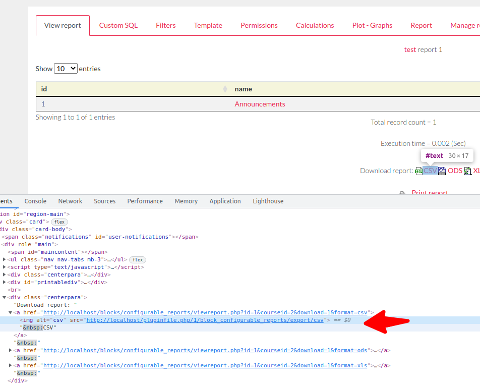Select the span maincontent node
Image resolution: width=480 pixels, height=385 pixels.
[x=57, y=252]
